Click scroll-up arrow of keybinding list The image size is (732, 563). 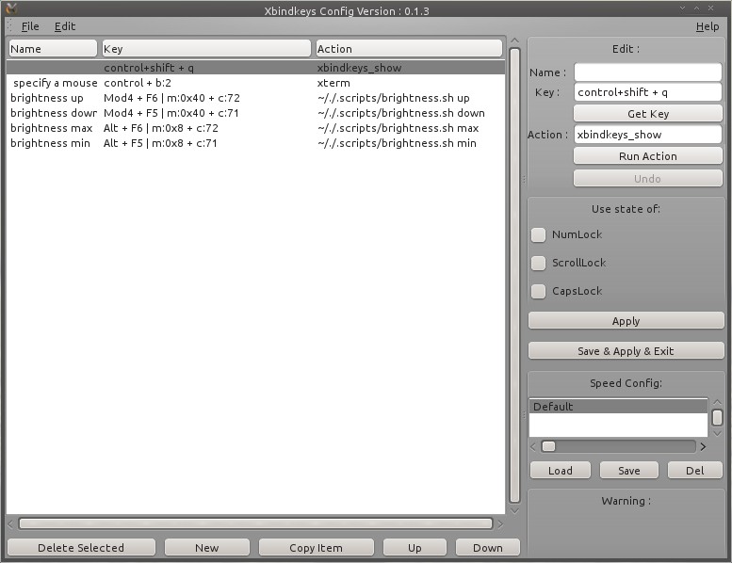click(x=515, y=40)
